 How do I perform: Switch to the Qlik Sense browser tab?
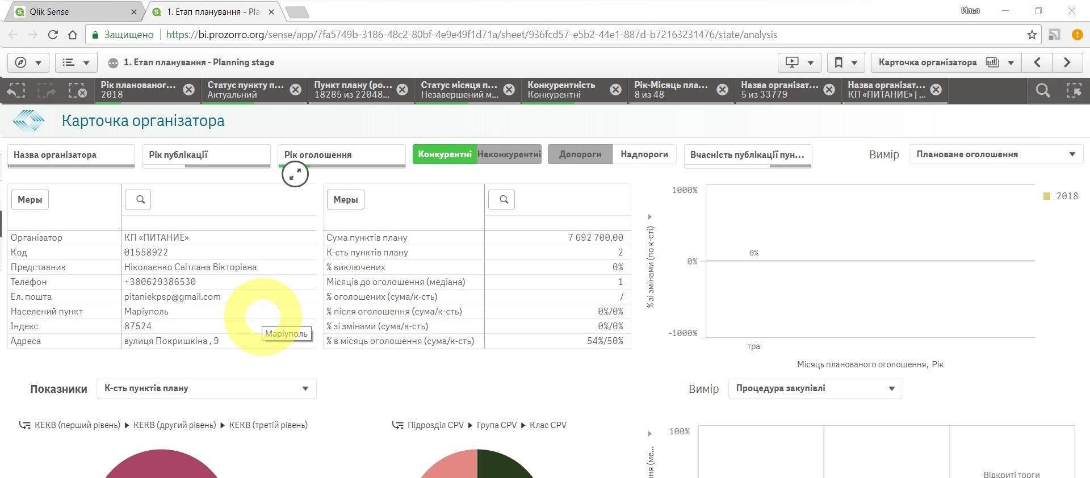pos(74,11)
